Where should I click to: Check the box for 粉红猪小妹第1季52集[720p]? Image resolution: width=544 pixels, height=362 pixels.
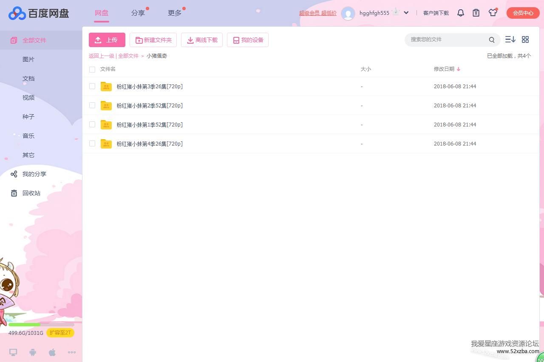92,124
